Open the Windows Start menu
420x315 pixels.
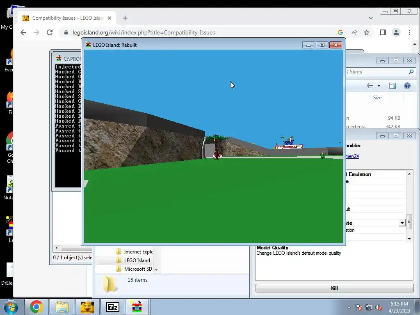coord(10,307)
